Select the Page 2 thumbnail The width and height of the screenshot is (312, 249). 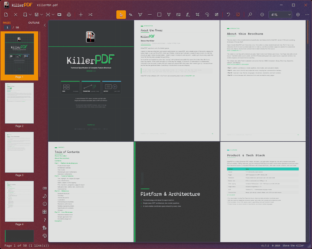(x=19, y=103)
